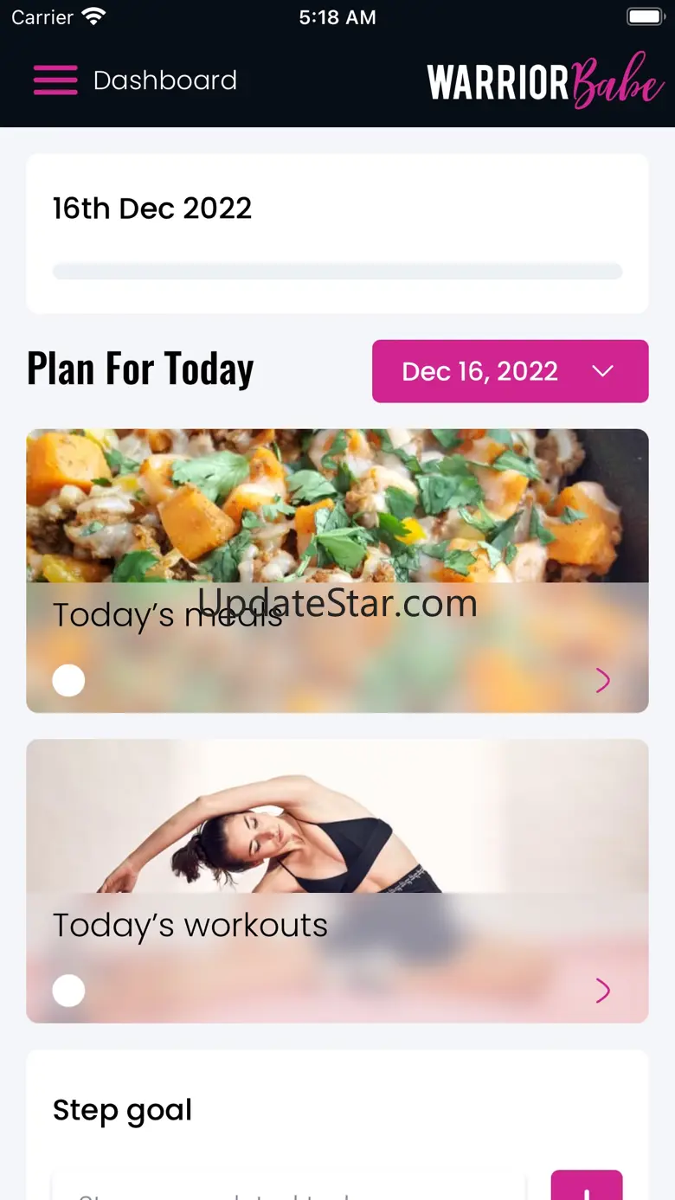Click the down chevron in date selector
The image size is (675, 1200).
point(602,371)
